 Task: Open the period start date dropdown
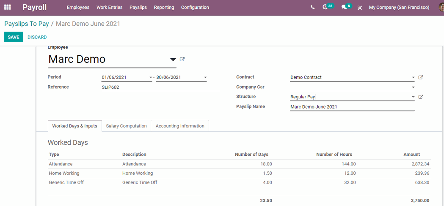click(150, 78)
